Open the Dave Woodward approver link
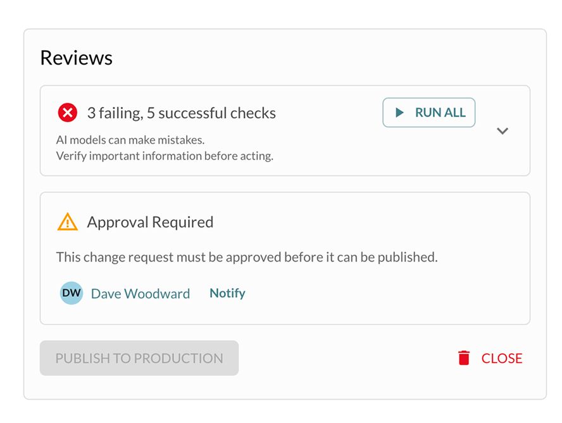The height and width of the screenshot is (423, 562). (140, 293)
